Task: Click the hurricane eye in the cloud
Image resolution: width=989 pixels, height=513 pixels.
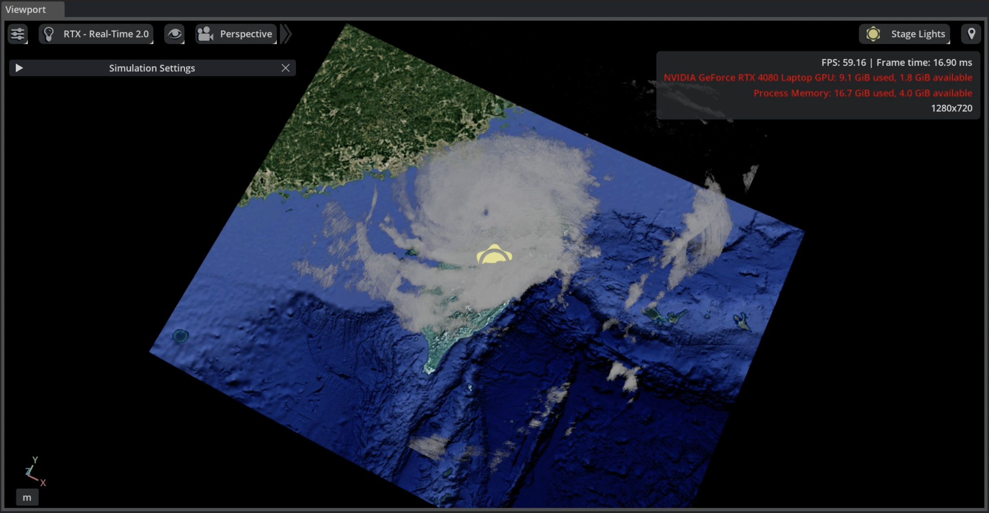Action: pyautogui.click(x=486, y=212)
